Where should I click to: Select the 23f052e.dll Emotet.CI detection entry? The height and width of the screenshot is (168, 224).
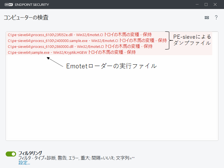click(79, 34)
